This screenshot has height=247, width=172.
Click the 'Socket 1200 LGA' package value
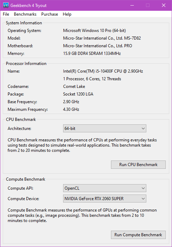tap(78, 94)
